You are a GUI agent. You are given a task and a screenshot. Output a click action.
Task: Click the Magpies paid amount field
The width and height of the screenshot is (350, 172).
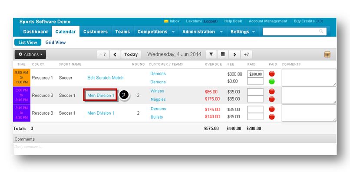(x=255, y=99)
